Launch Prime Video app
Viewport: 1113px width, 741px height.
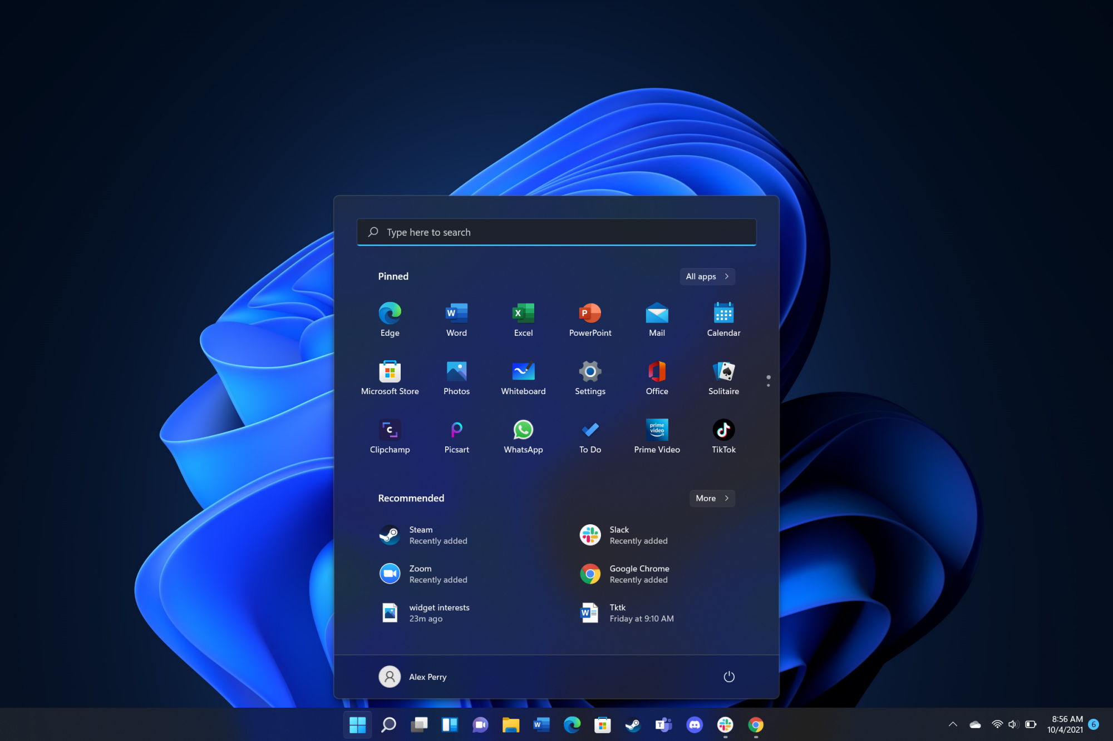657,436
